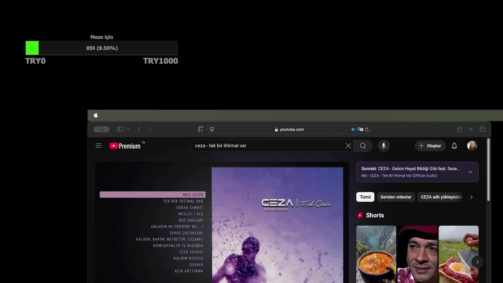The height and width of the screenshot is (283, 503).
Task: Click KALBİM, RAPİM, NEFRETİM, CEZAM in tracklist
Action: (170, 239)
